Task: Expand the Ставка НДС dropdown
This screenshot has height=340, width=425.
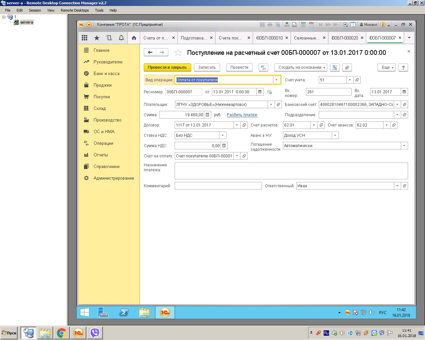Action: pos(223,135)
